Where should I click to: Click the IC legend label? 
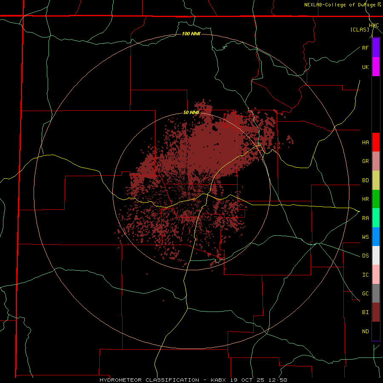coord(365,275)
